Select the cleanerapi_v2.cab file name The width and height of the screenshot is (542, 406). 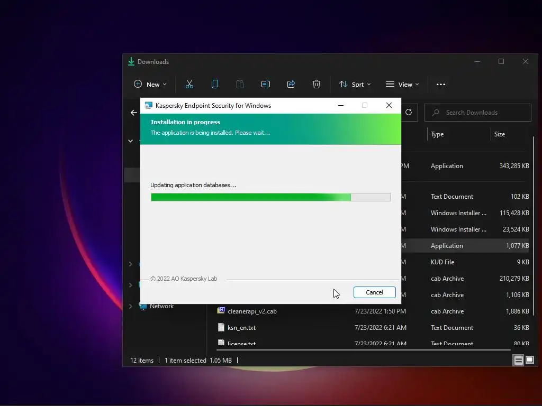(x=252, y=311)
